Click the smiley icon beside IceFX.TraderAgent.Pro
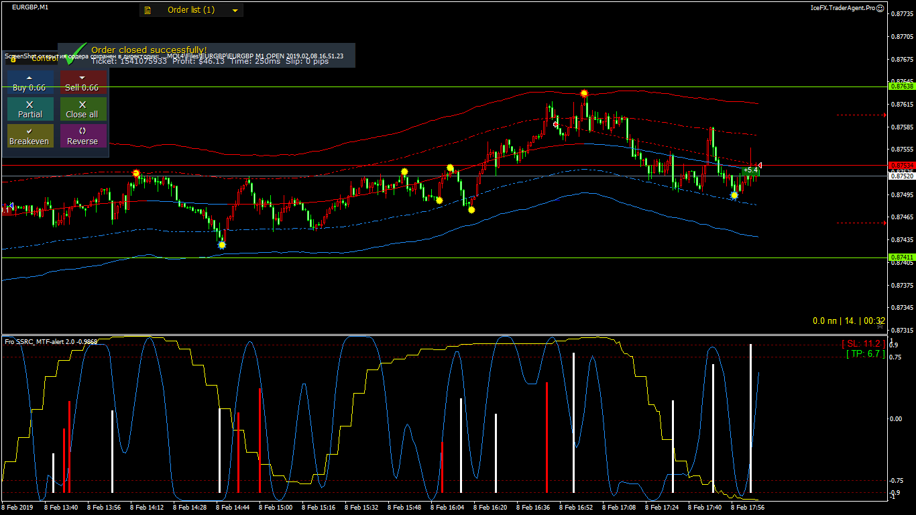The width and height of the screenshot is (916, 515). coord(880,8)
